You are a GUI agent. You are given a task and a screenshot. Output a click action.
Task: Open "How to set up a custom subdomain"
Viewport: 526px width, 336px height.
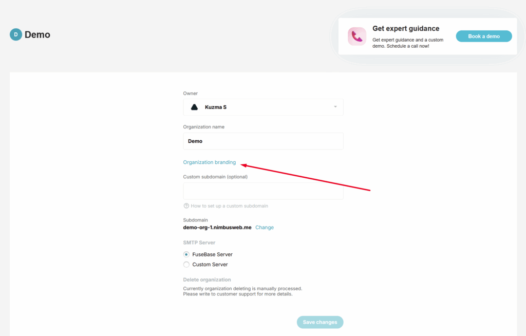tap(229, 206)
